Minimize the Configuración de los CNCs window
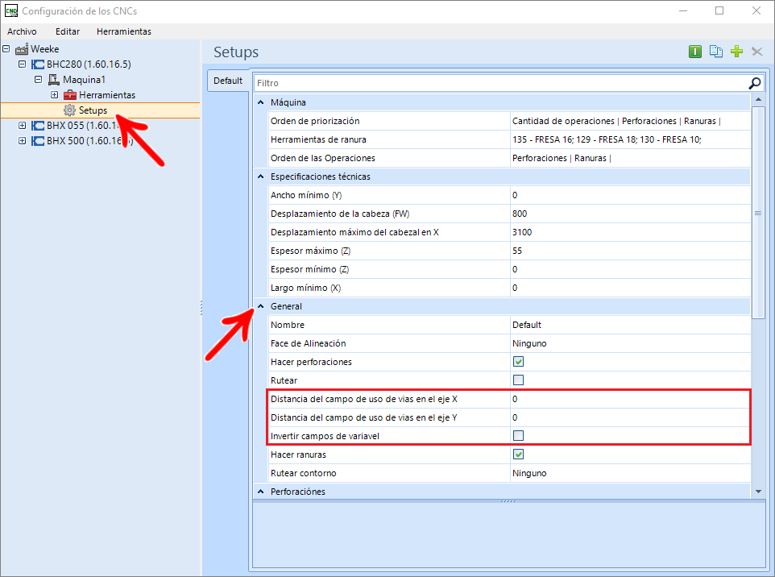 (x=683, y=10)
